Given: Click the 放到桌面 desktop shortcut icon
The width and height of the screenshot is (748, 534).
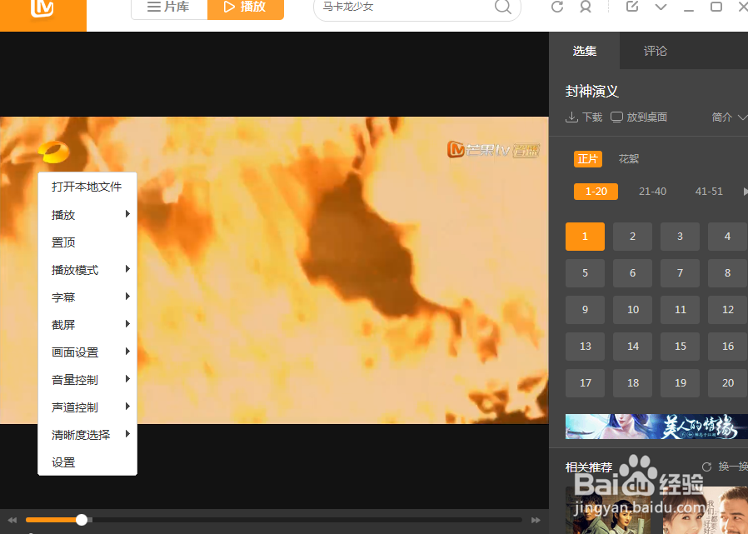Looking at the screenshot, I should coord(616,117).
